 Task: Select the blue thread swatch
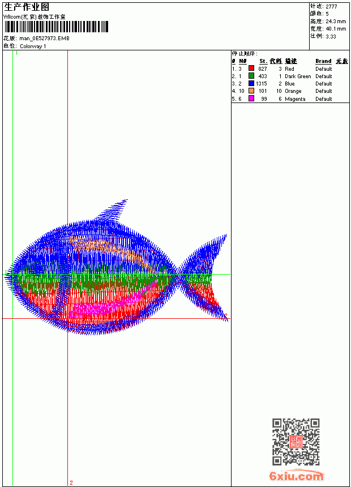coord(251,83)
